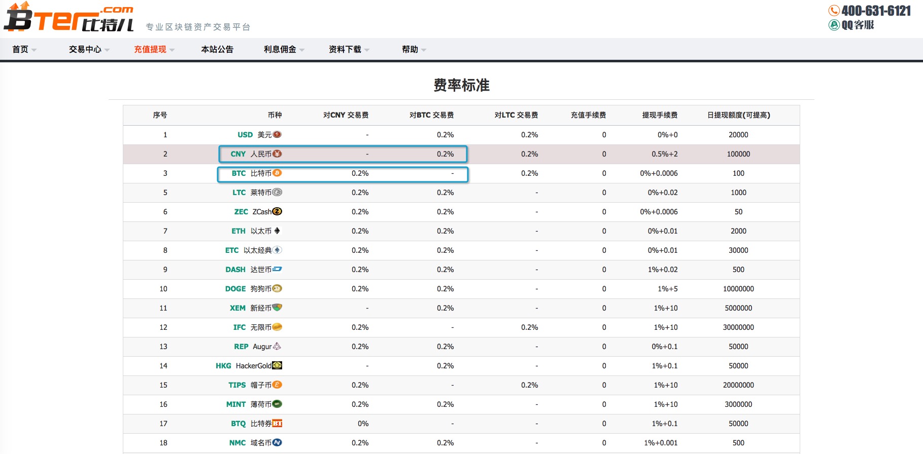Click the QQ customer service icon

click(834, 25)
